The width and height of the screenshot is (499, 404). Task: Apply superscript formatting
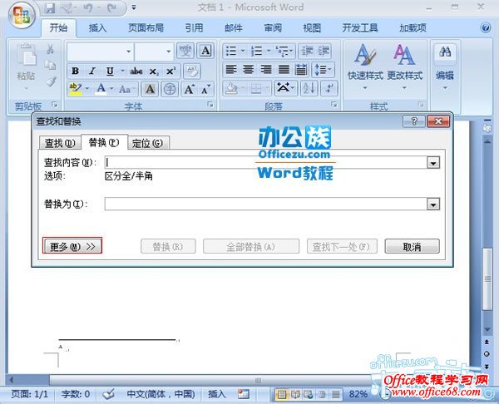point(171,71)
